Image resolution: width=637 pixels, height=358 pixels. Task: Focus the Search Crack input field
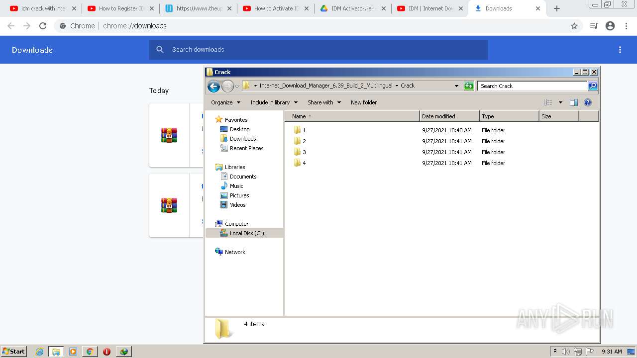532,86
